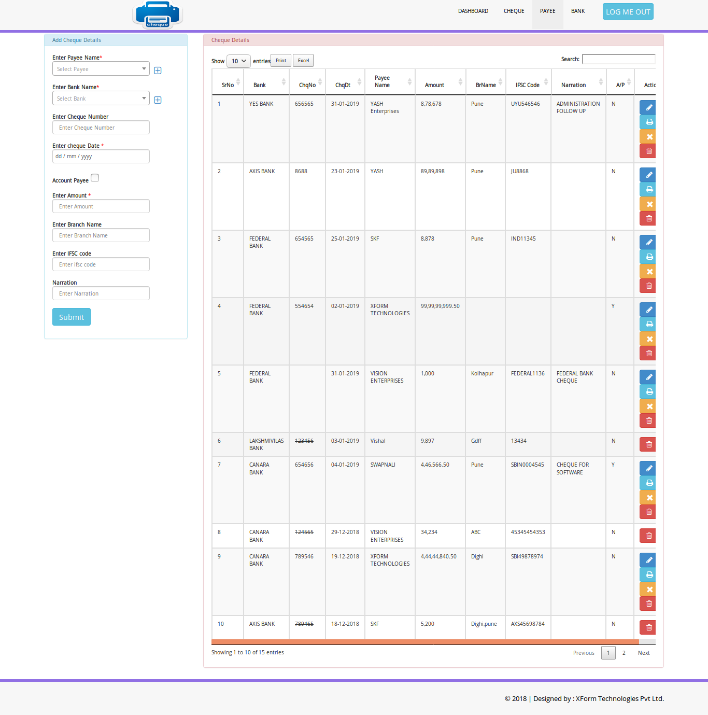Go to page 2 of entries
The width and height of the screenshot is (708, 715).
pos(624,653)
